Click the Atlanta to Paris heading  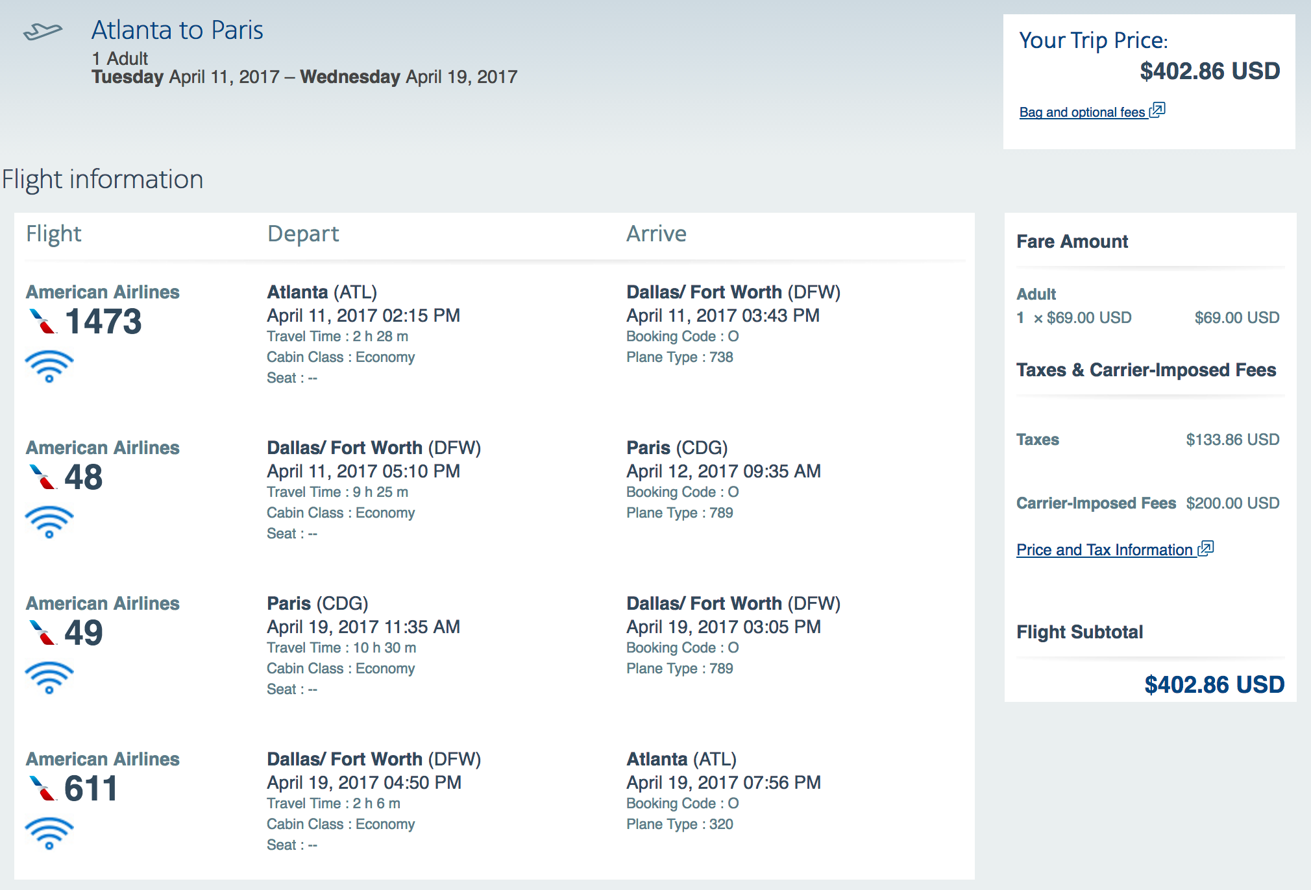(177, 30)
